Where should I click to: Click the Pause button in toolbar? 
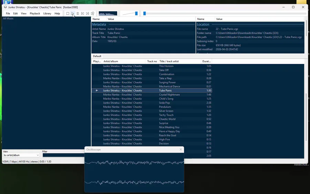click(x=78, y=13)
